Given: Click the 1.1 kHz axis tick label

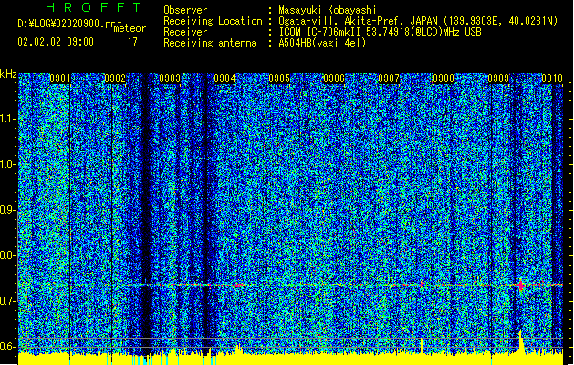Looking at the screenshot, I should pos(8,119).
